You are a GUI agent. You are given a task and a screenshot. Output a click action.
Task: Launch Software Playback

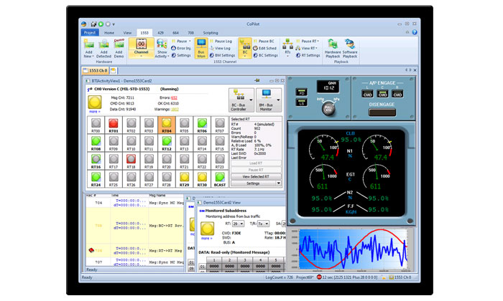pos(350,48)
